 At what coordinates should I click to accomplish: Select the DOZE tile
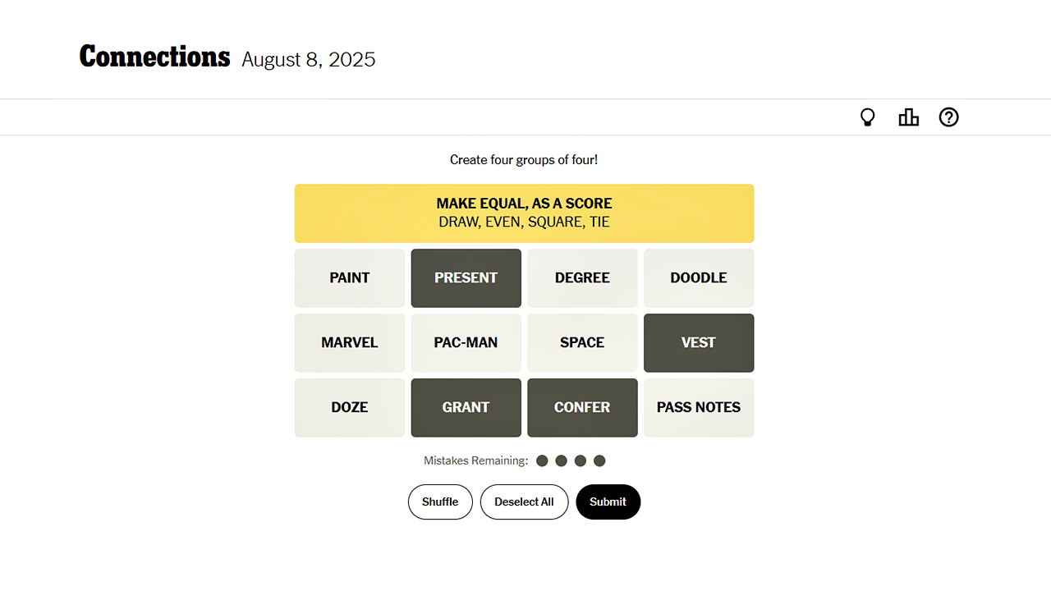point(350,407)
